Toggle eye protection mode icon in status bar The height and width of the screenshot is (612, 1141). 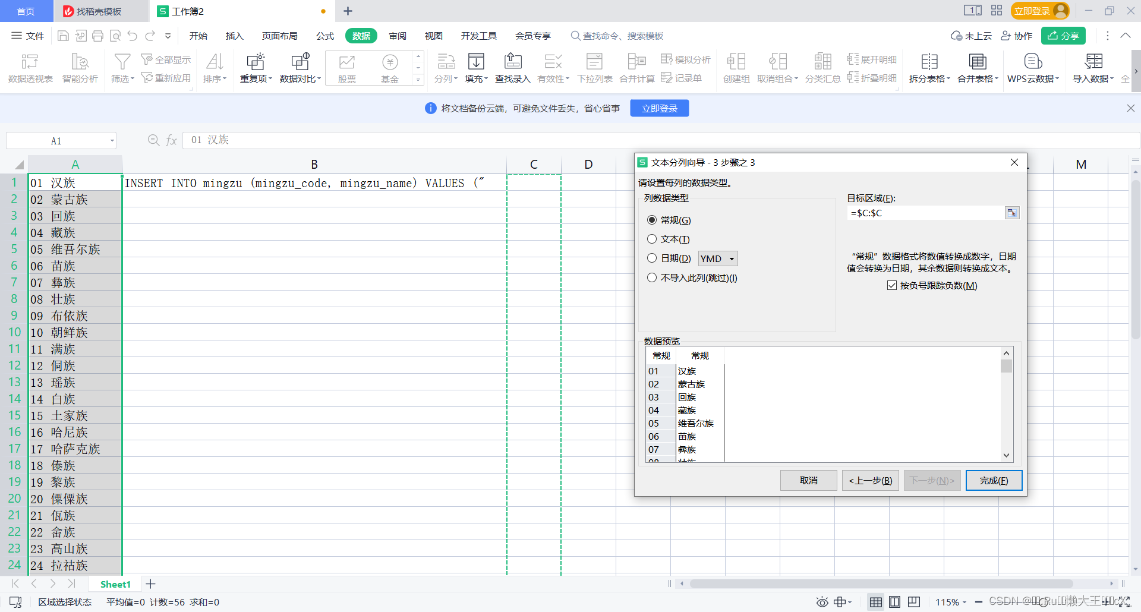822,602
